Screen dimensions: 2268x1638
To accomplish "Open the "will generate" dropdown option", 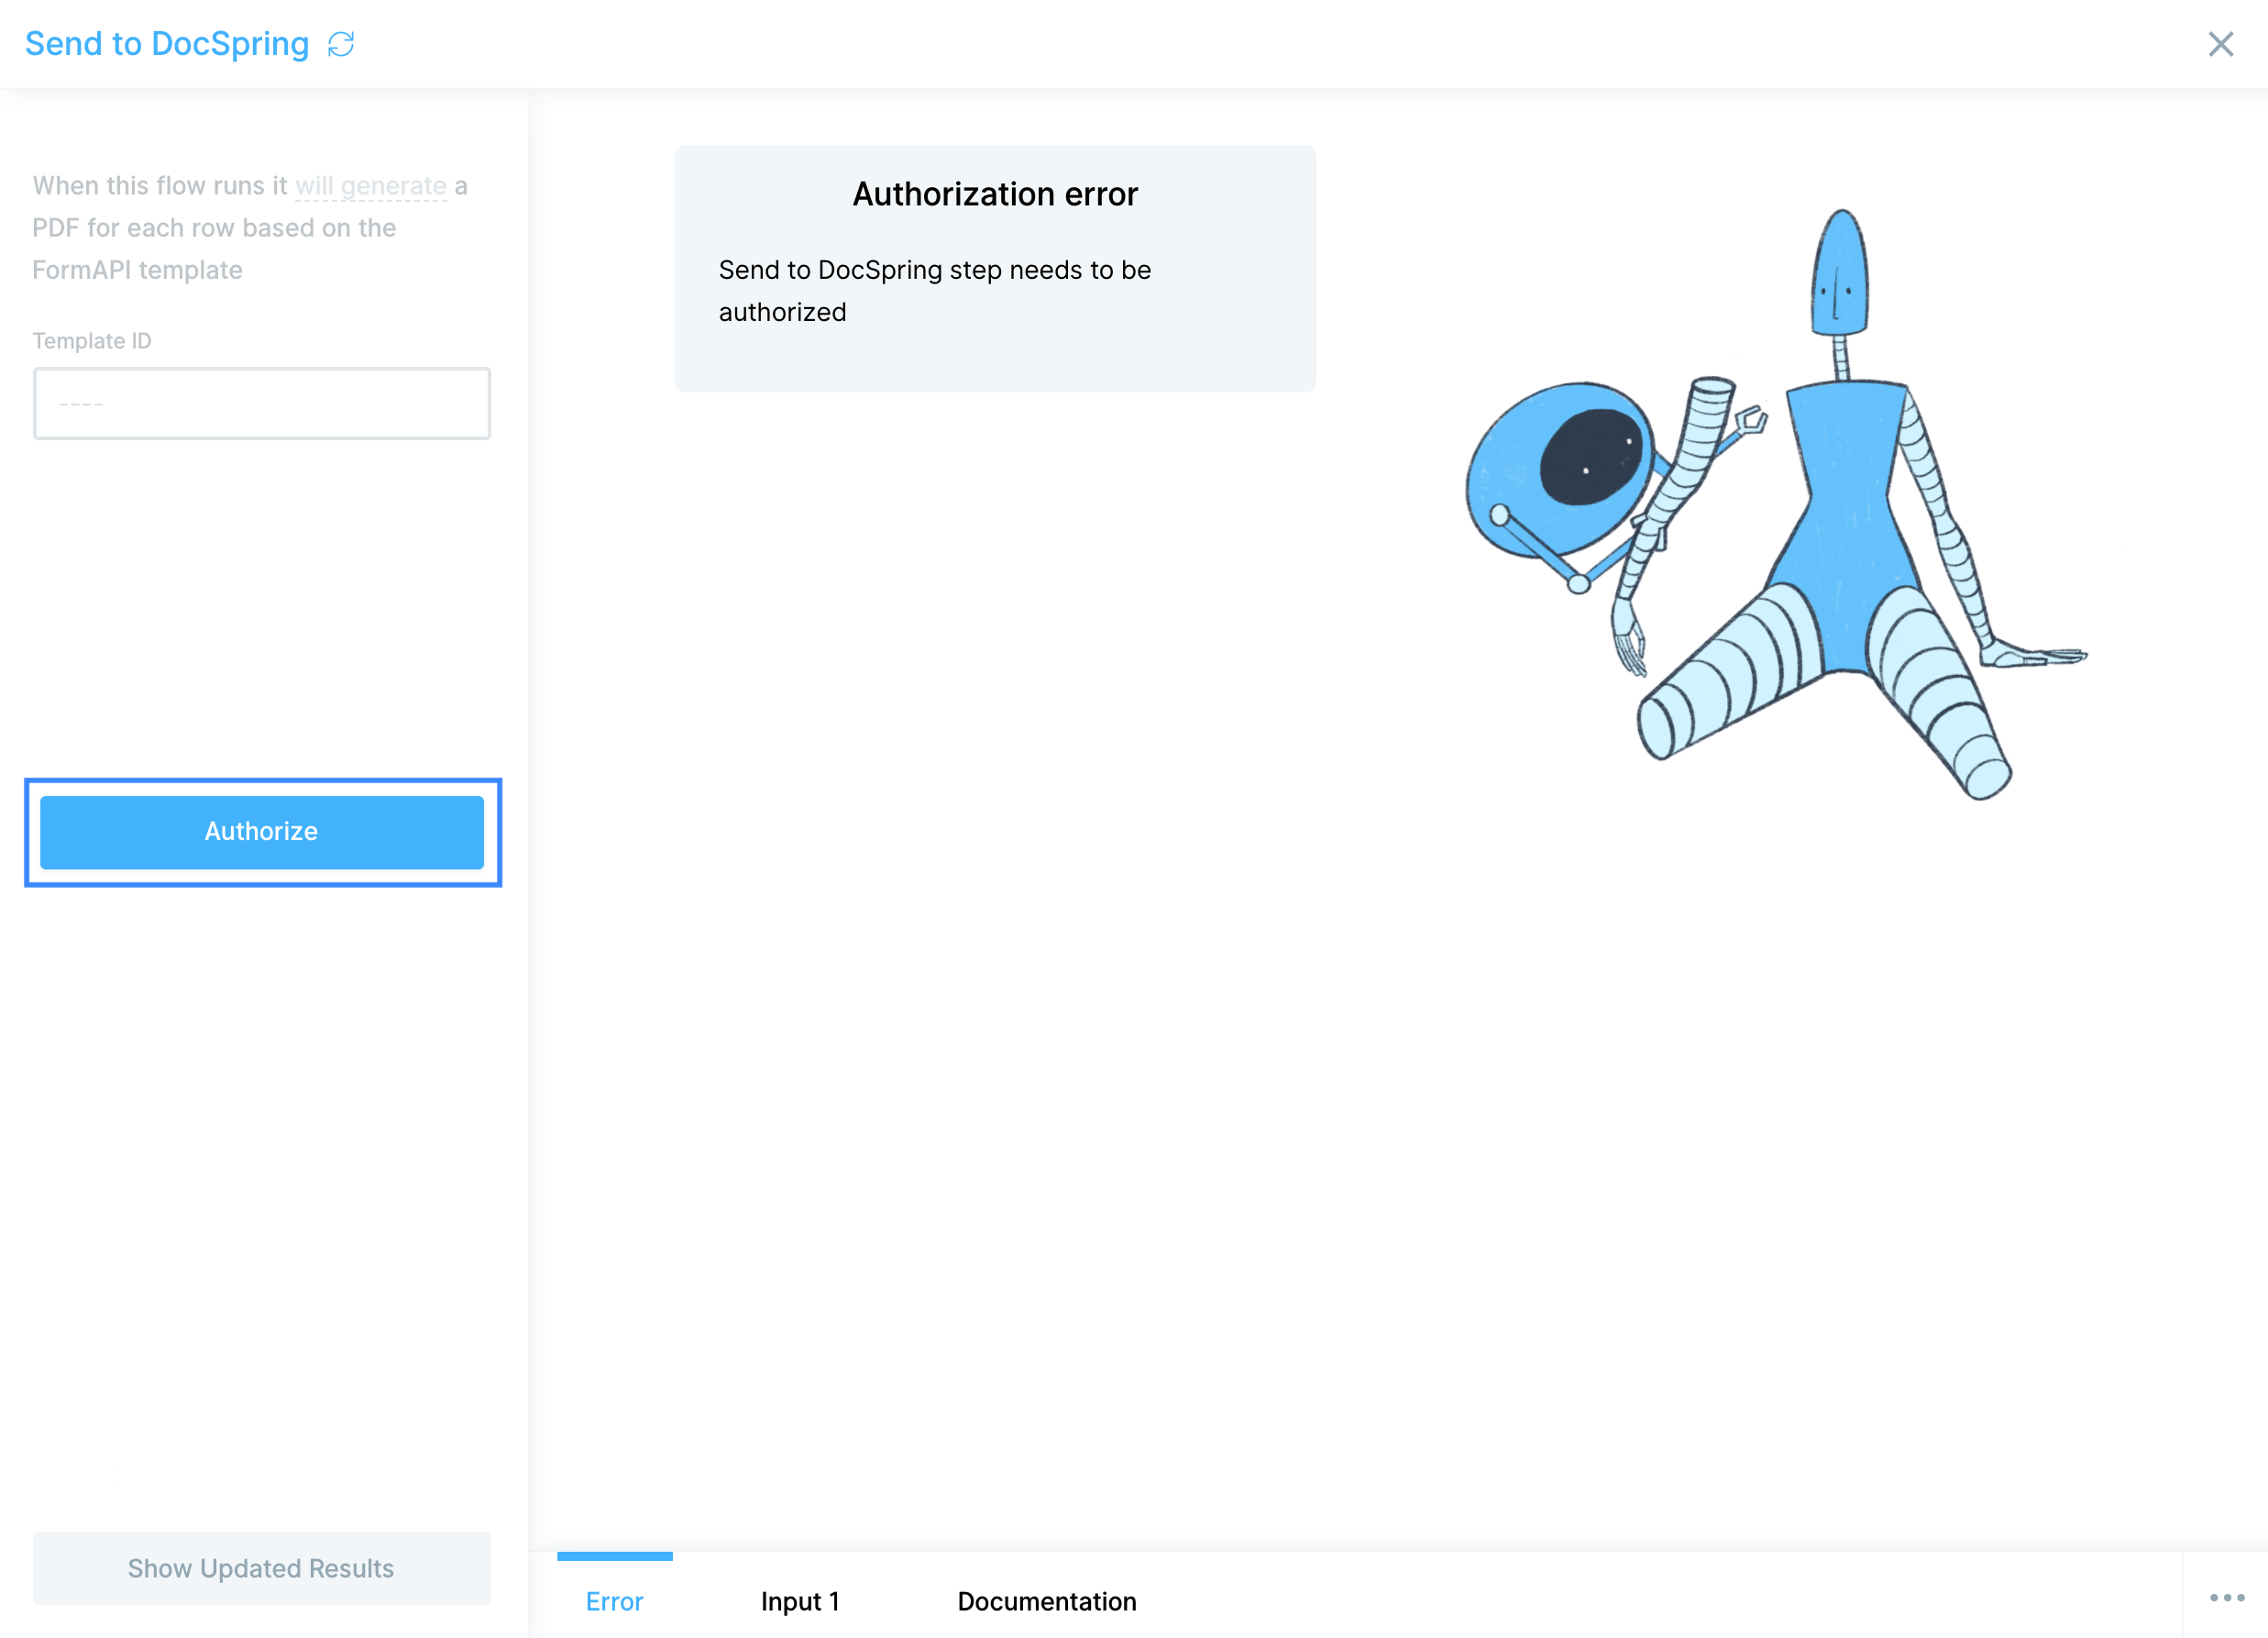I will coord(371,186).
